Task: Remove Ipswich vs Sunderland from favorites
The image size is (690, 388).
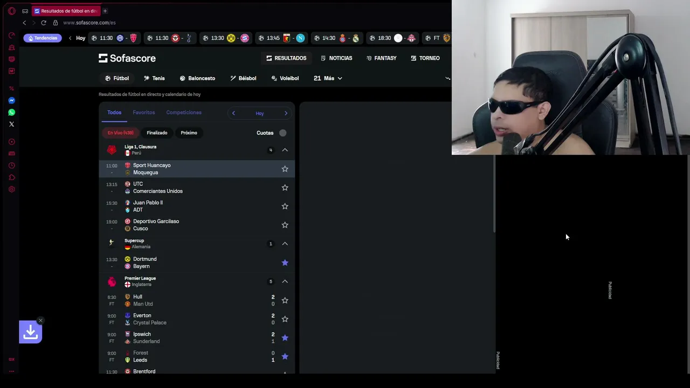Action: pyautogui.click(x=285, y=337)
